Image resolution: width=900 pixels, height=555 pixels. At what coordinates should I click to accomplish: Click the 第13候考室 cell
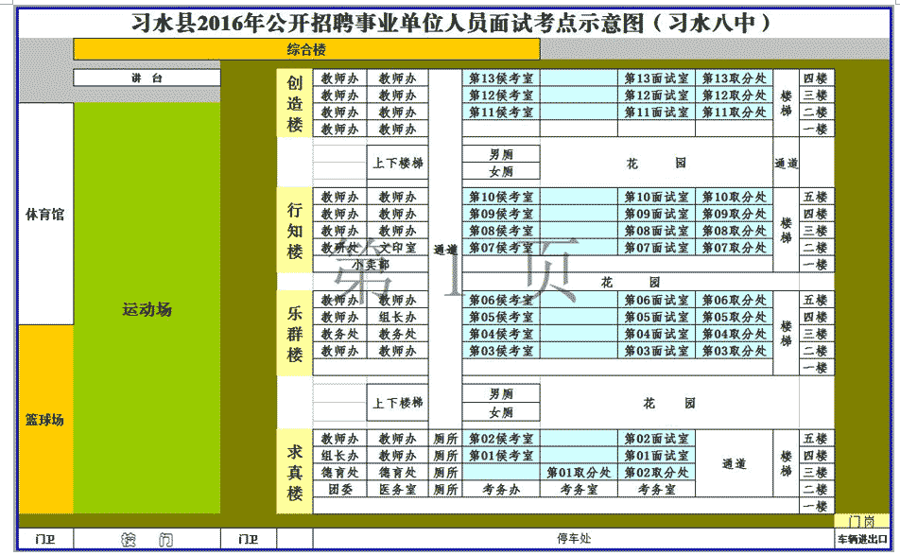501,78
